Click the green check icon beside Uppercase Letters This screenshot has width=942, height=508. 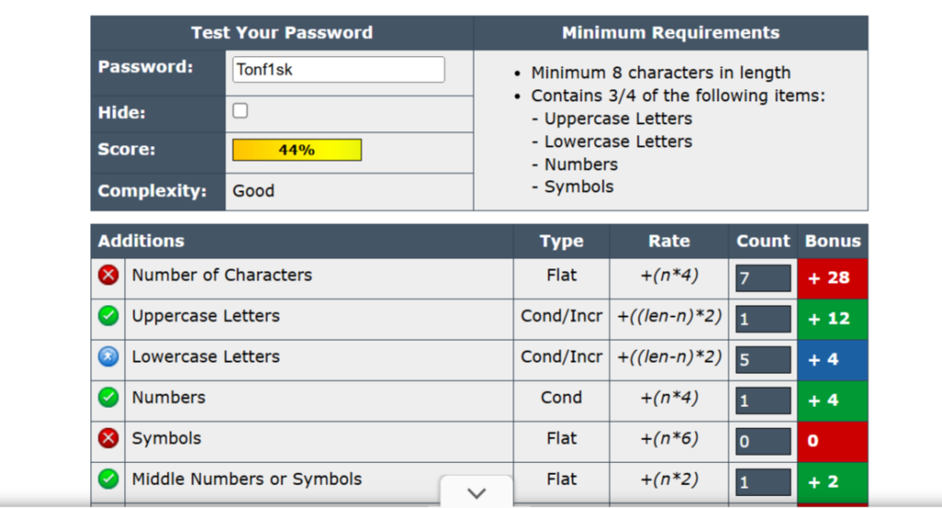click(x=109, y=316)
